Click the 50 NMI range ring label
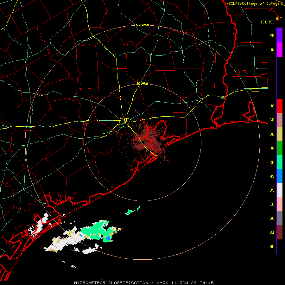Image resolution: width=285 pixels, height=285 pixels. [142, 84]
